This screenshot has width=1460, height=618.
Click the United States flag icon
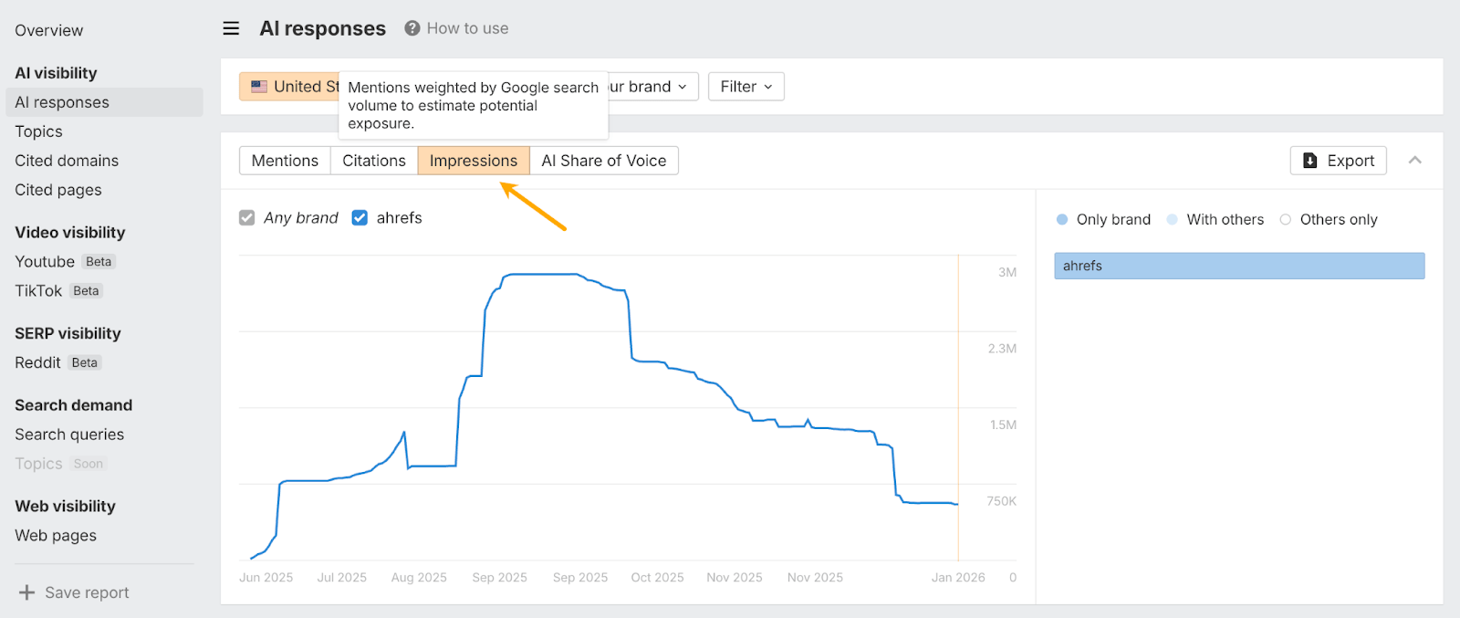(x=259, y=87)
